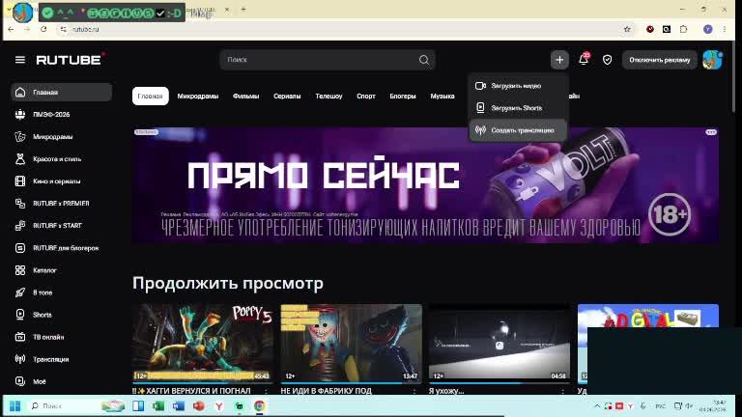Click the Красота и стиль sidebar icon
The image size is (742, 417).
tap(20, 159)
